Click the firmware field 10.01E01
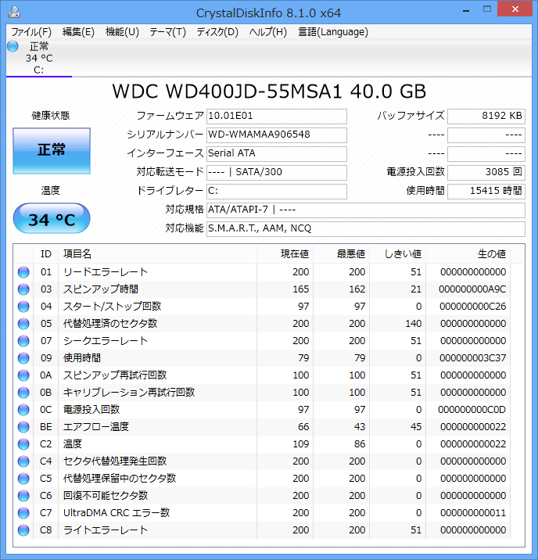The width and height of the screenshot is (538, 560). point(276,116)
